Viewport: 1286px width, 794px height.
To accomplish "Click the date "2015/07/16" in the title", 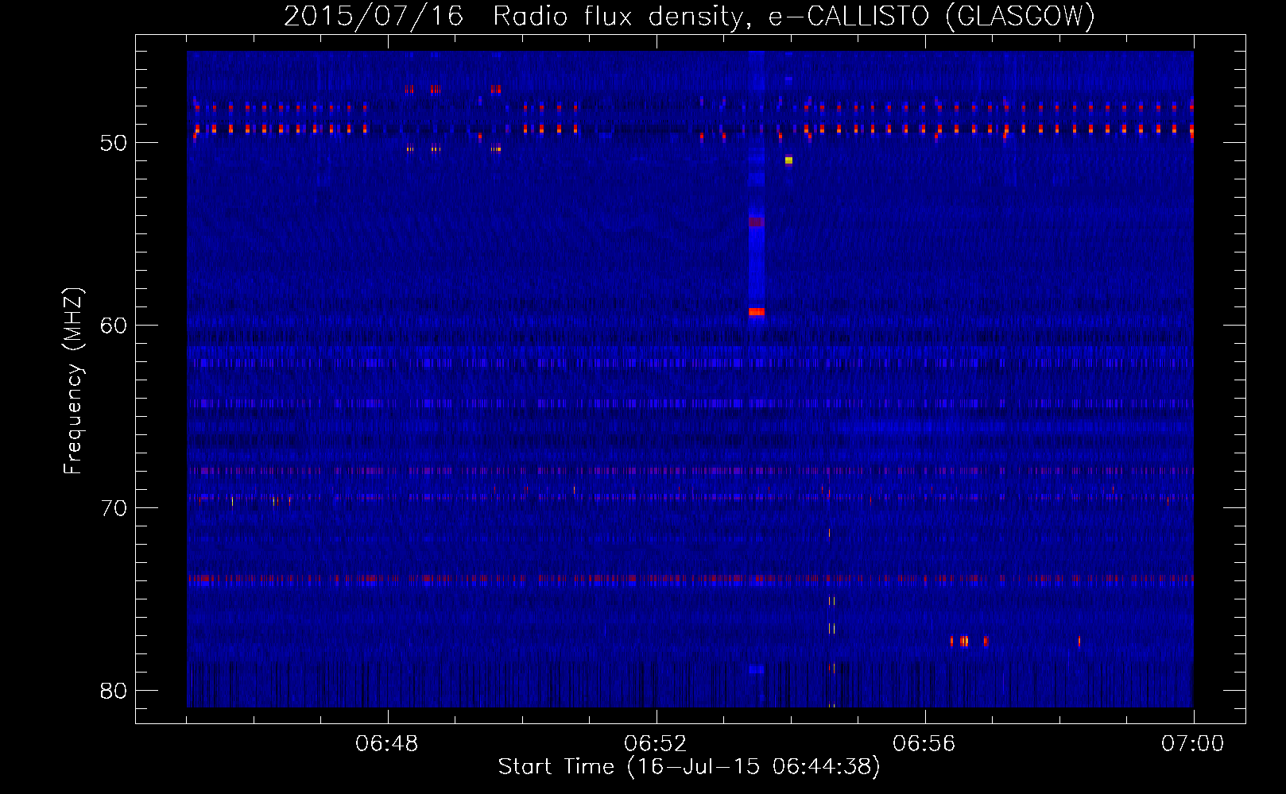I will (x=374, y=16).
